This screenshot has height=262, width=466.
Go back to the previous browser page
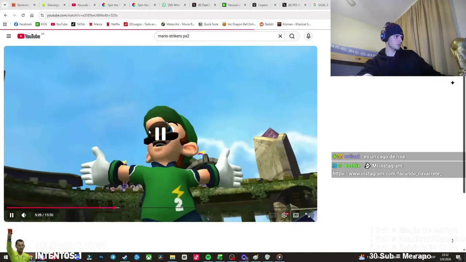(x=5, y=15)
